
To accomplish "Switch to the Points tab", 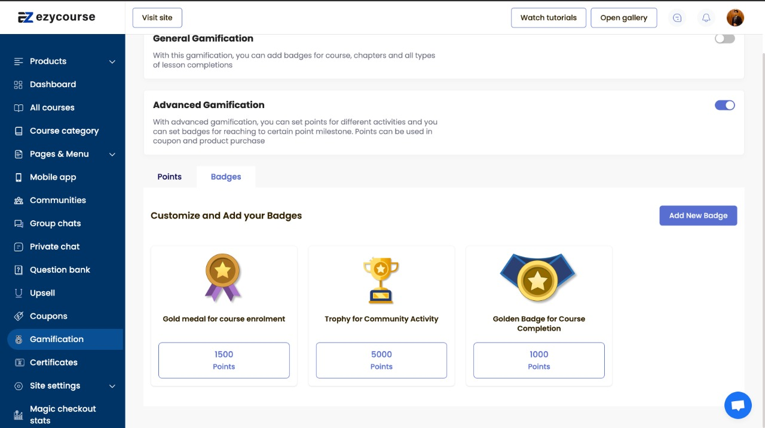I will [169, 177].
